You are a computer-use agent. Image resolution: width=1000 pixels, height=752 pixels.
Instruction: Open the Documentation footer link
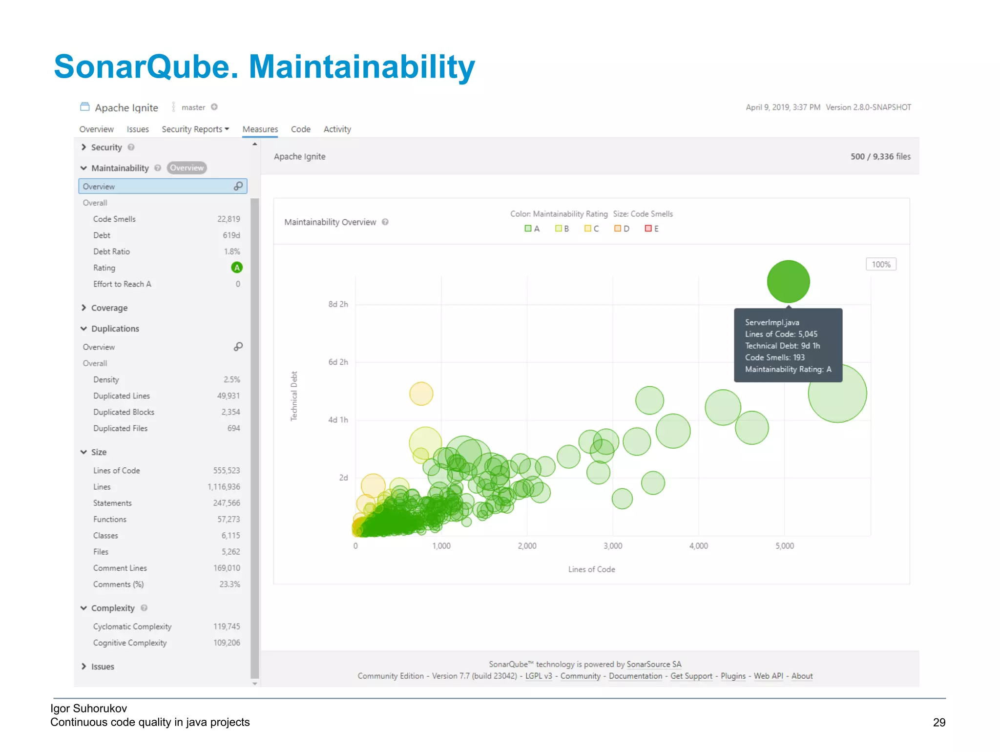(x=635, y=676)
